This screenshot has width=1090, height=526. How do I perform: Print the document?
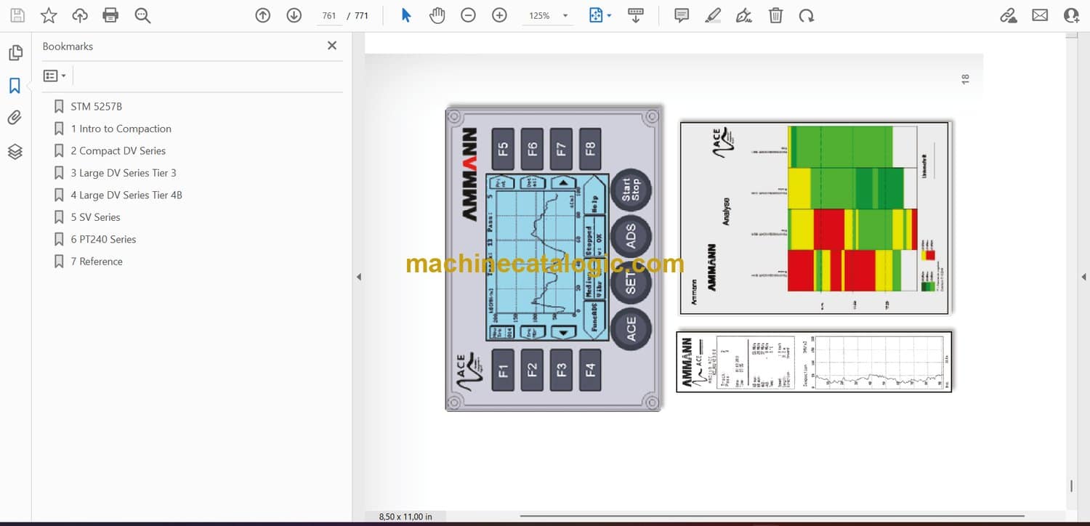(110, 15)
